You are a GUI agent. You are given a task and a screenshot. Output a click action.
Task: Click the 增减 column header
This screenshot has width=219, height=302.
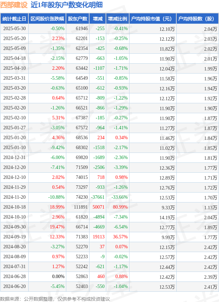[x=98, y=19]
